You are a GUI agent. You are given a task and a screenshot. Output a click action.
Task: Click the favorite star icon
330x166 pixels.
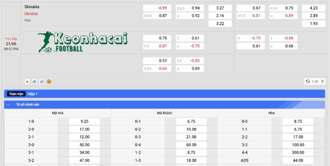[x=27, y=81]
